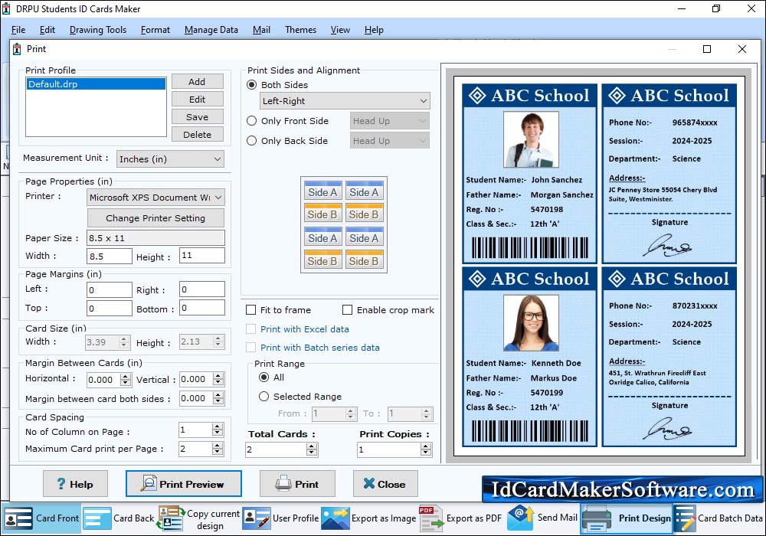The width and height of the screenshot is (766, 536).
Task: Click the Export as PDF icon
Action: 430,518
